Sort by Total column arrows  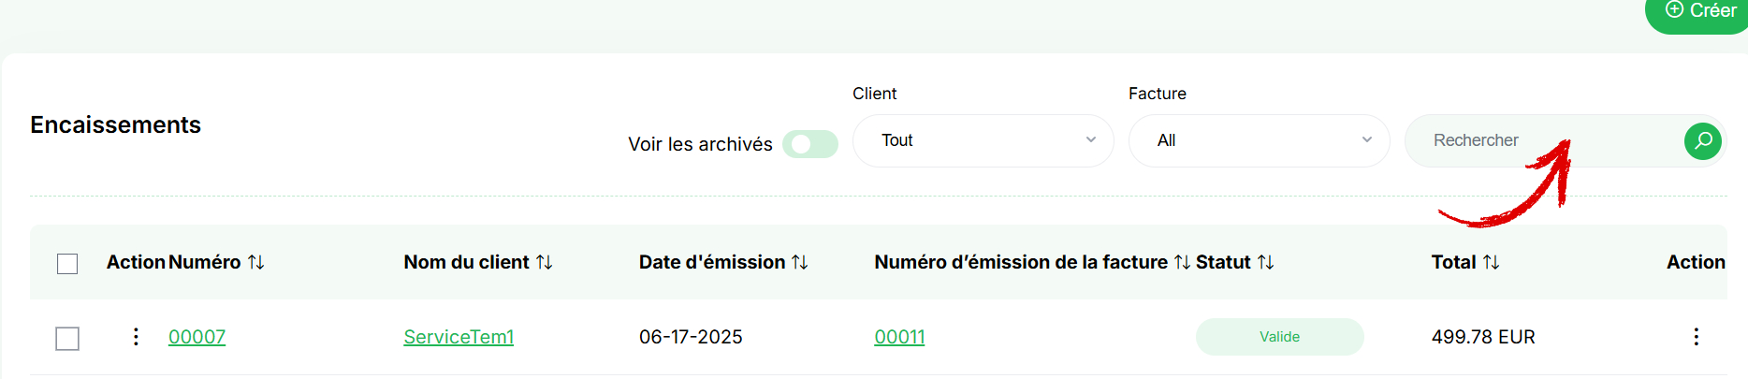coord(1491,263)
